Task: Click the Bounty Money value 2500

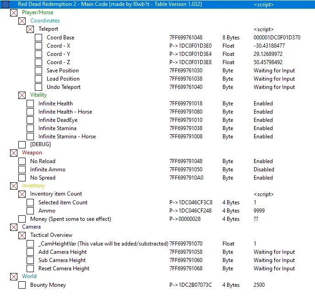Action: (259, 285)
